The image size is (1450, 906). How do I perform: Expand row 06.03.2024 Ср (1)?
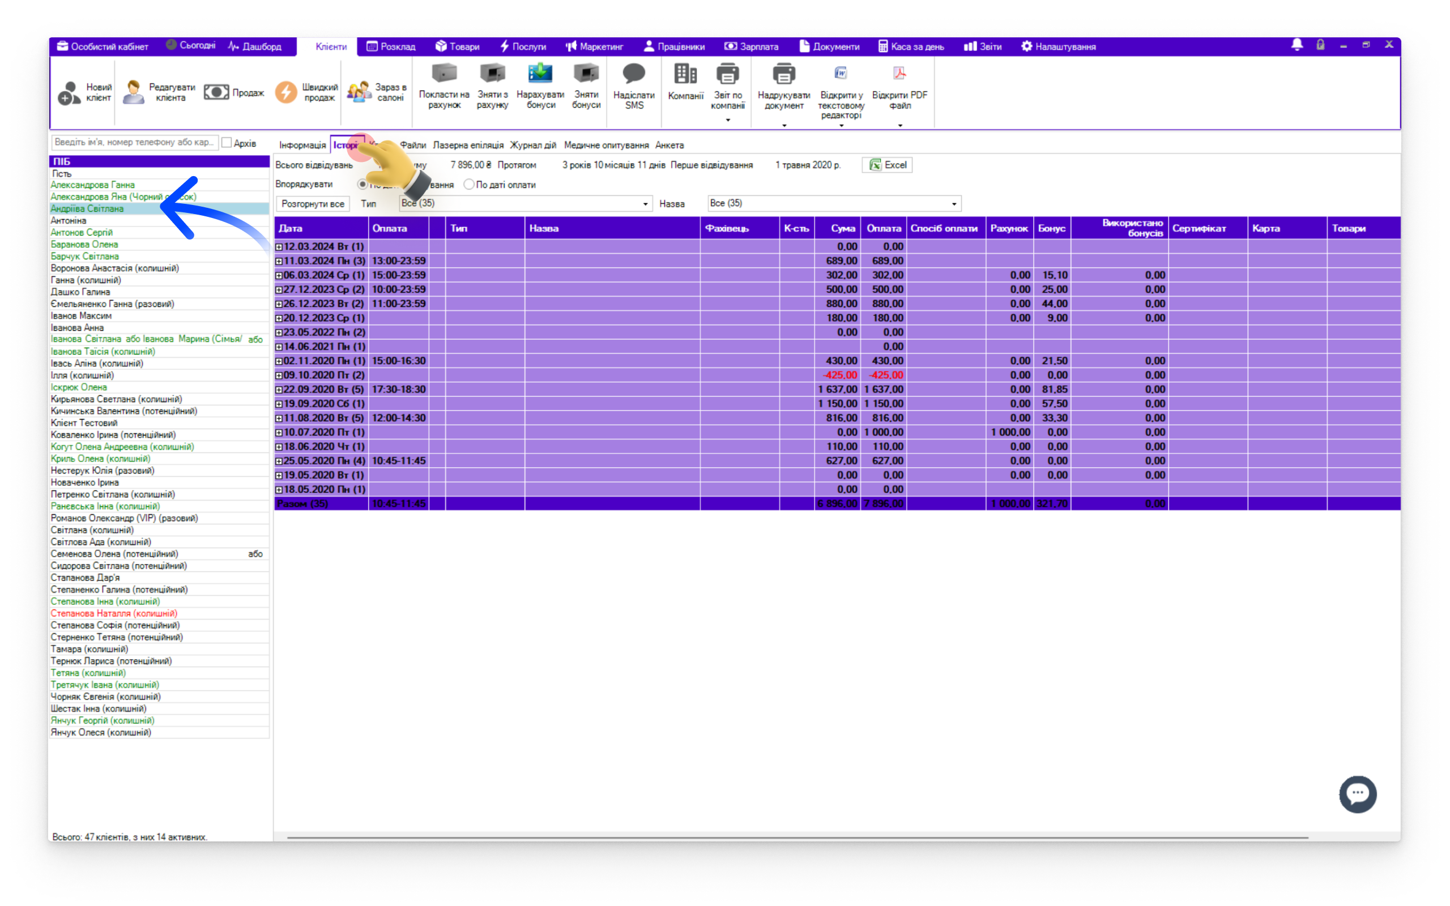[279, 276]
